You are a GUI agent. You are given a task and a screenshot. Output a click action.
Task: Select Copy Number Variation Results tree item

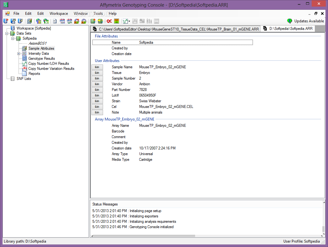[x=51, y=69]
